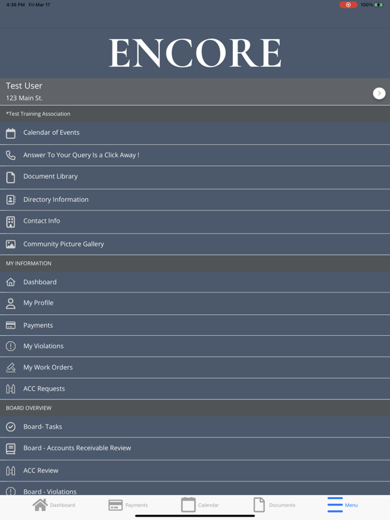Open the Dashboard tab in bottom bar
The image size is (390, 520).
point(53,505)
